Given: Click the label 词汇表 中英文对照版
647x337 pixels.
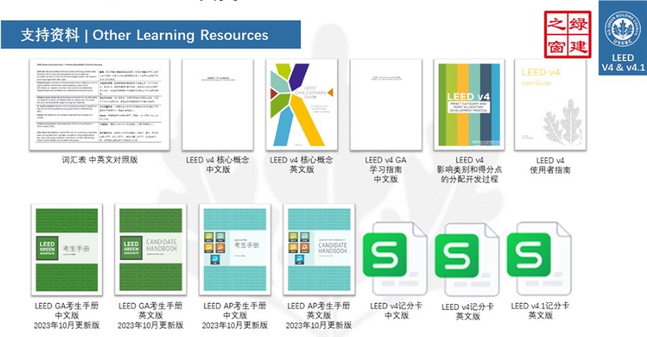Looking at the screenshot, I should coord(99,160).
